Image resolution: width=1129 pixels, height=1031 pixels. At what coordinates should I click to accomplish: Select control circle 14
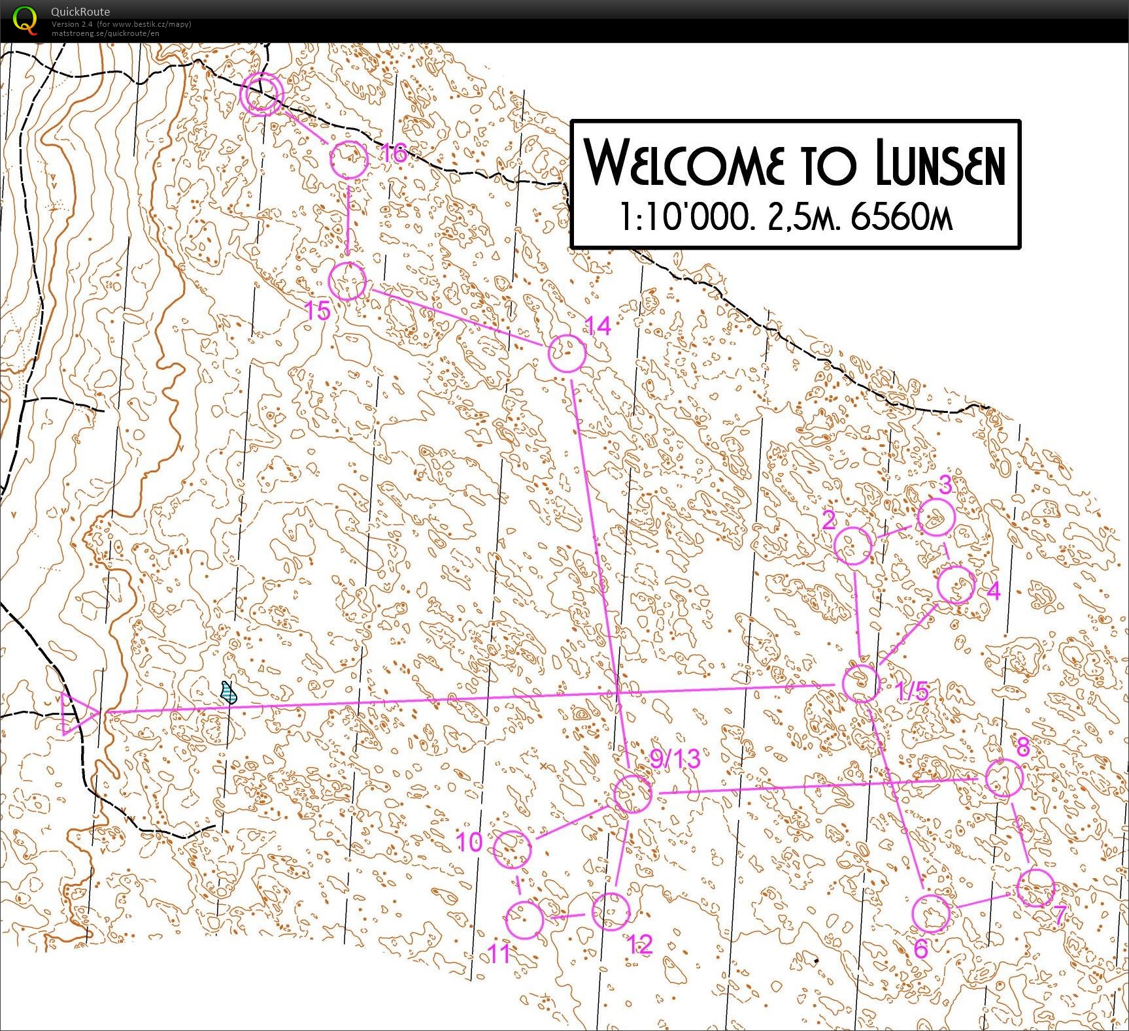567,353
